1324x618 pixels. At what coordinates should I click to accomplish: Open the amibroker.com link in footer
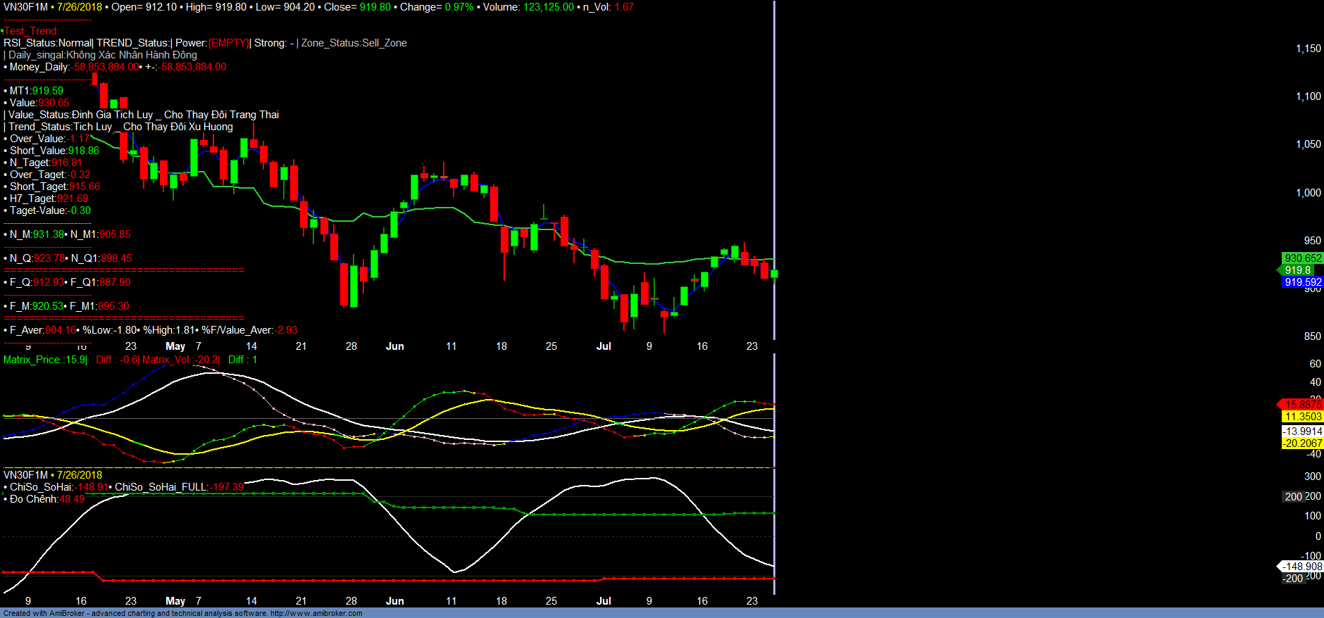click(316, 613)
